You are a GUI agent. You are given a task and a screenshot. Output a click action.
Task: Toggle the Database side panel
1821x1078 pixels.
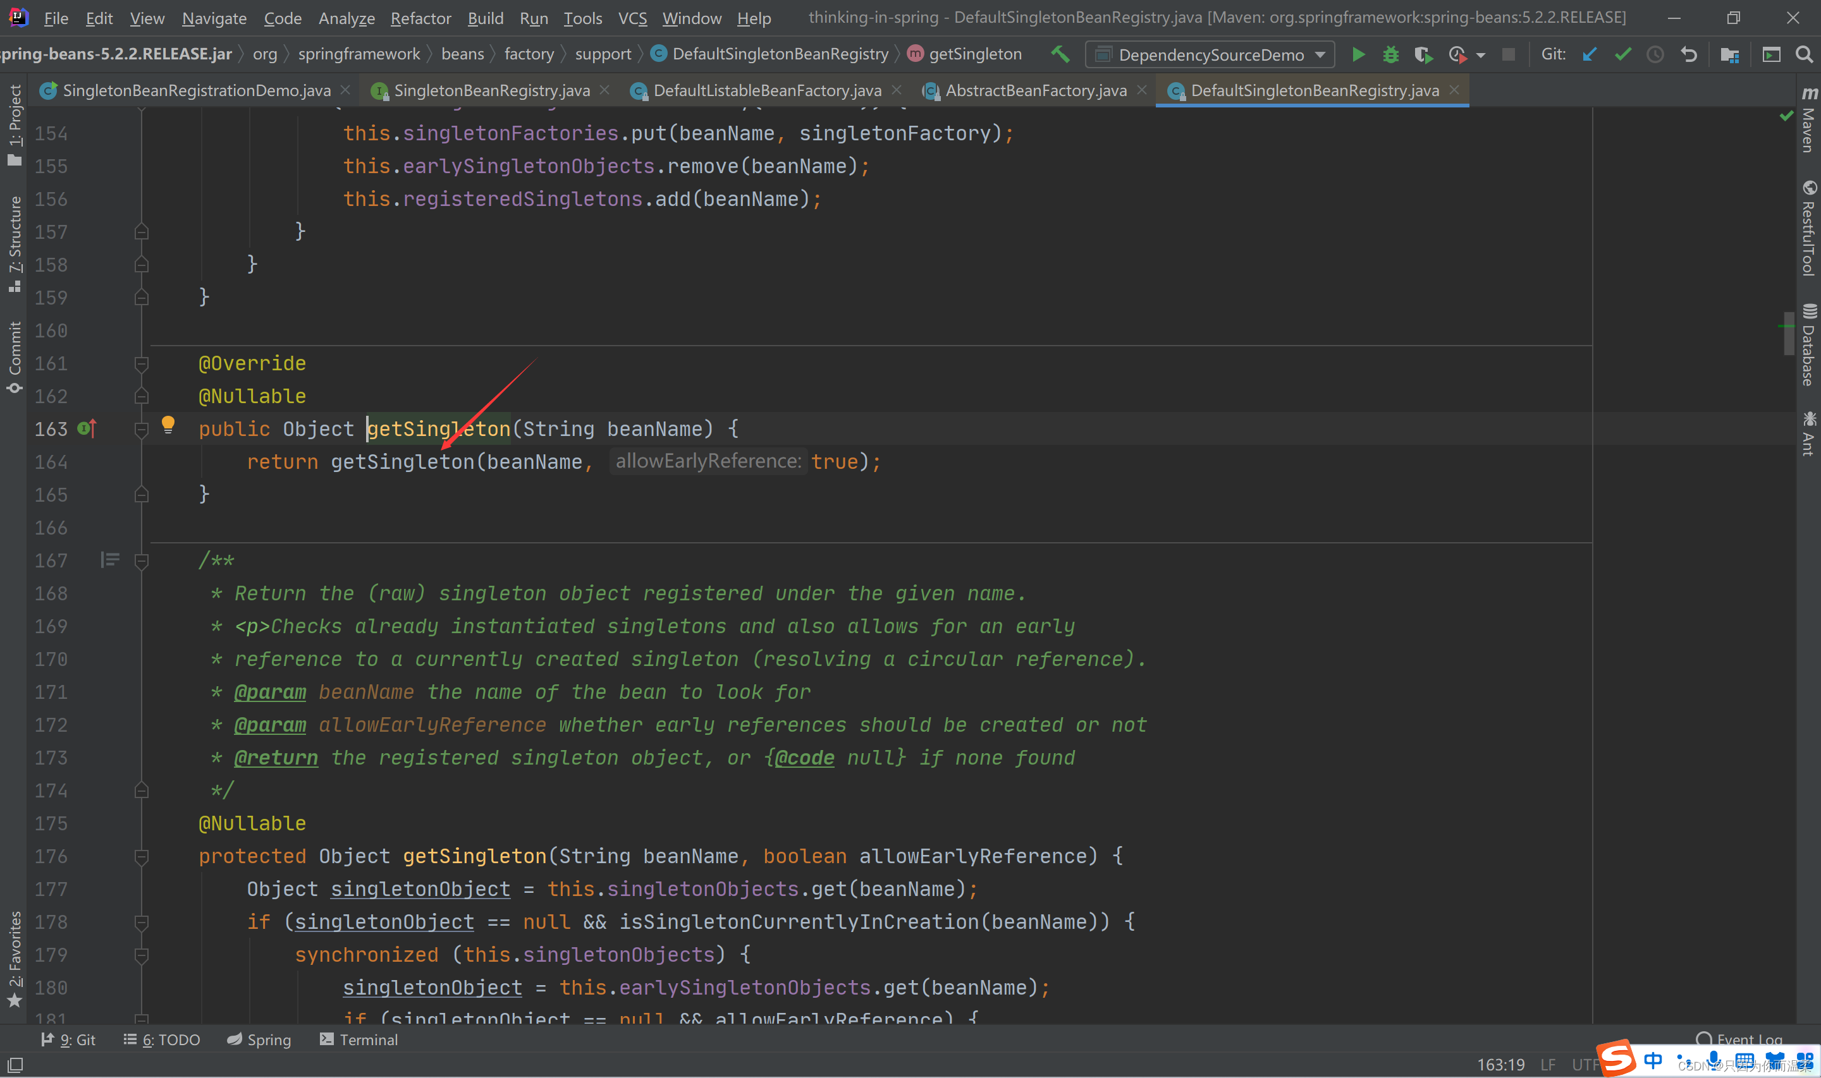click(x=1808, y=345)
